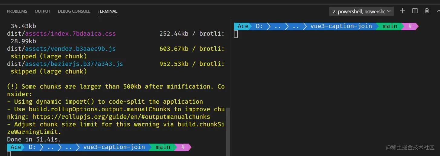Kill the terminal with the trash icon
This screenshot has width=440, height=156.
tap(427, 11)
